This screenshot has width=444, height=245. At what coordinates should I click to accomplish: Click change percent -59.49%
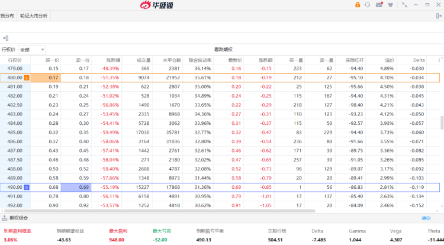tap(110, 133)
